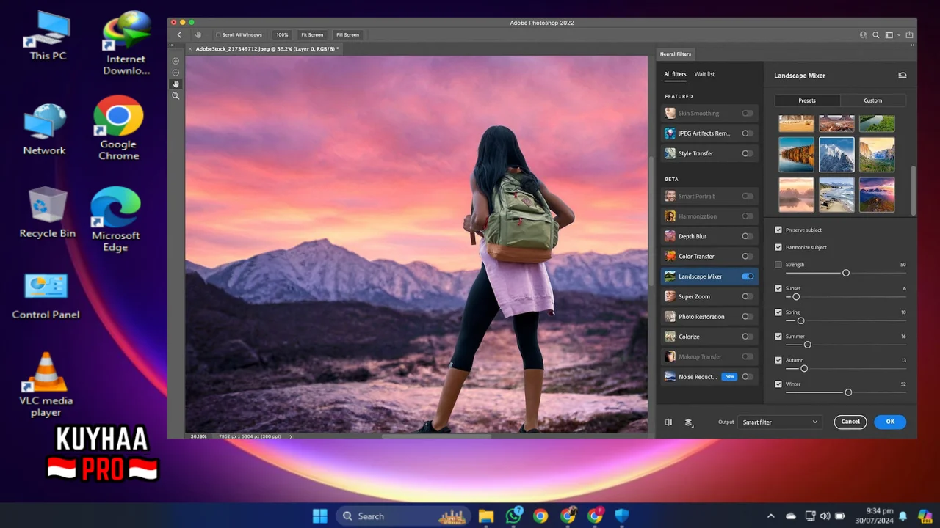Check the Strength checkbox

point(778,264)
